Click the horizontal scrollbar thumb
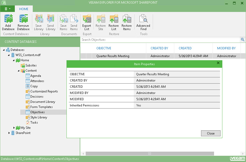The image size is (246, 162). [x=150, y=153]
